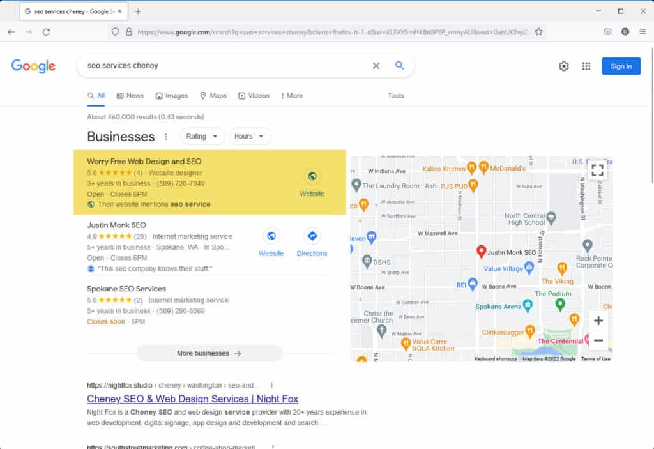654x449 pixels.
Task: Bookmark this page with the star icon
Action: pos(538,32)
